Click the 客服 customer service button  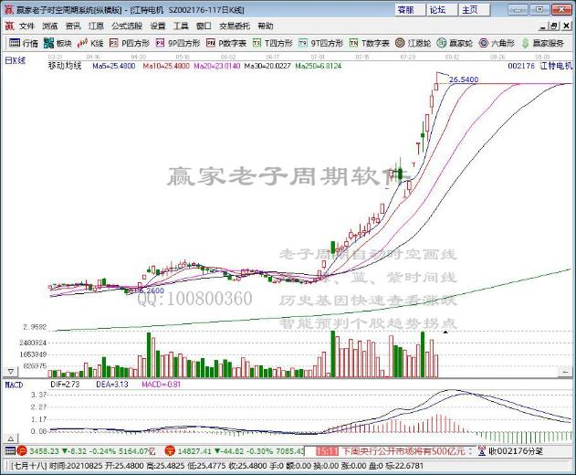point(411,9)
